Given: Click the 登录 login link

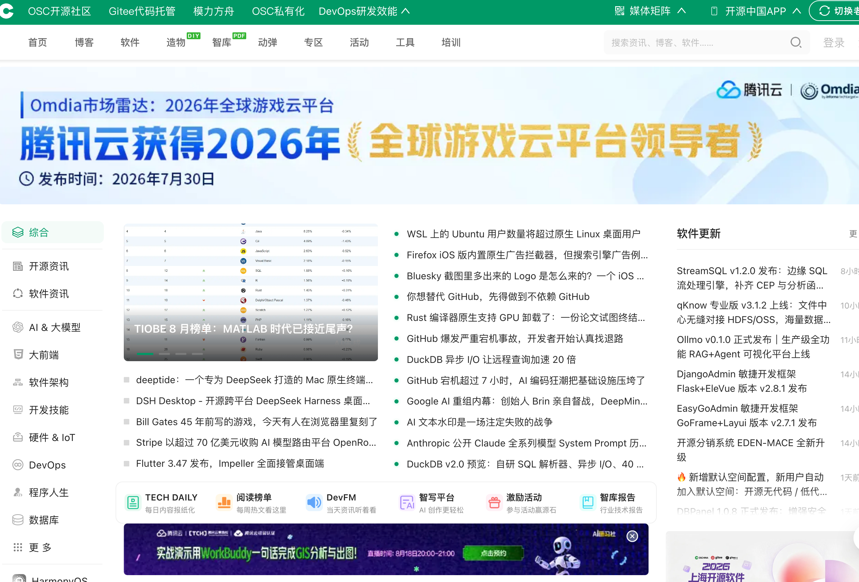Looking at the screenshot, I should click(834, 43).
